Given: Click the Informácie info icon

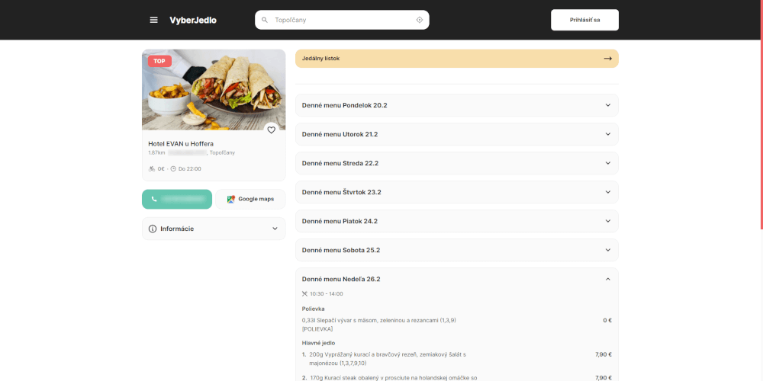Looking at the screenshot, I should click(x=153, y=229).
